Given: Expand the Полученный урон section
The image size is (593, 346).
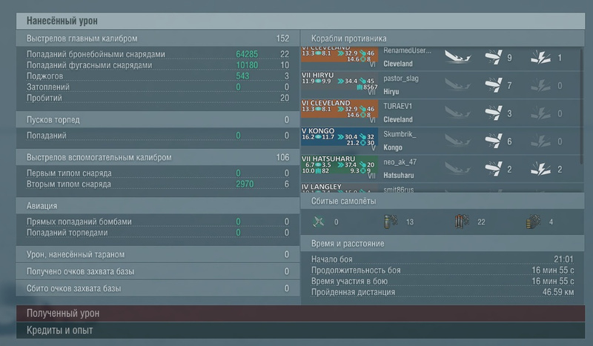Looking at the screenshot, I should (296, 314).
